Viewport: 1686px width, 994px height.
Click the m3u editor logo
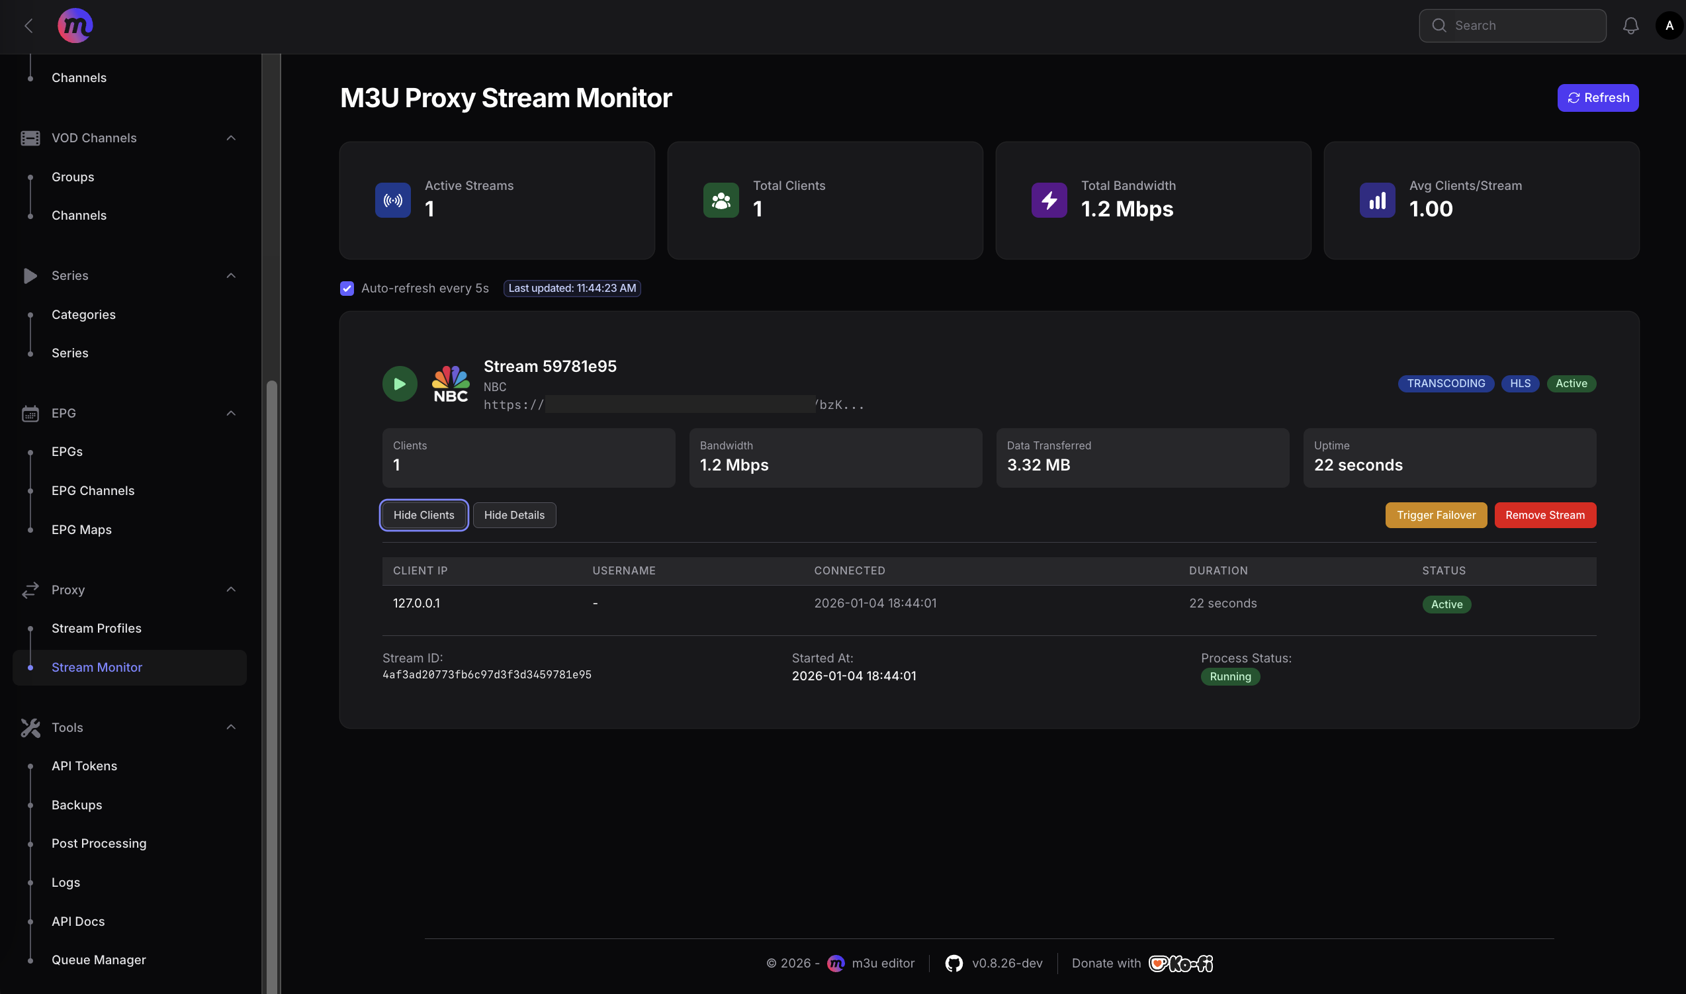click(x=74, y=25)
